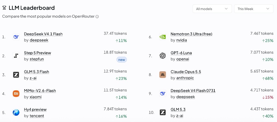Click the 11.5T tokens value

point(115,90)
